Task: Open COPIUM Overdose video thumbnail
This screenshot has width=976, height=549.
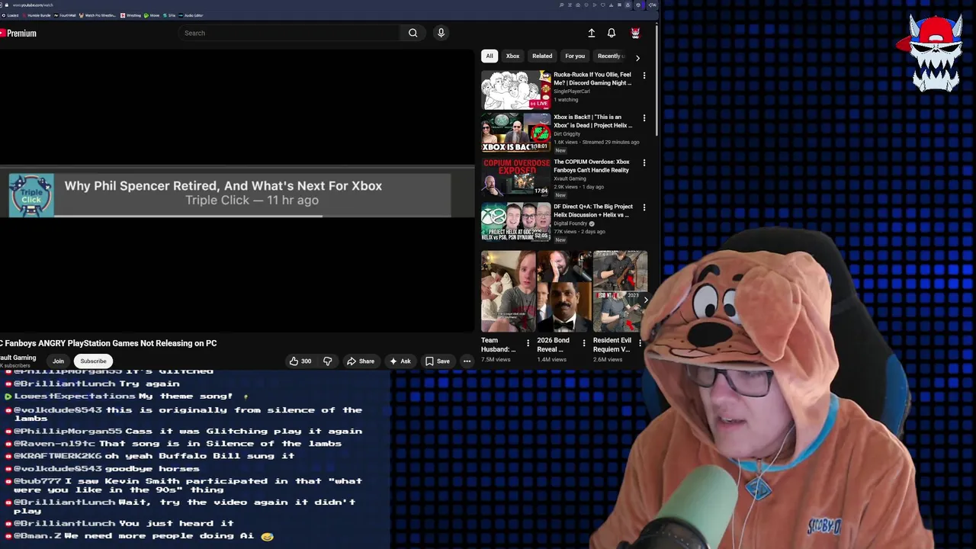Action: coord(515,177)
